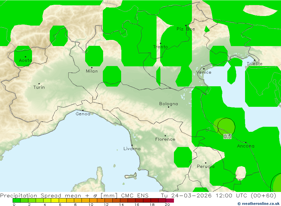Click the Milan city label
This screenshot has width=281, height=206.
(x=92, y=71)
